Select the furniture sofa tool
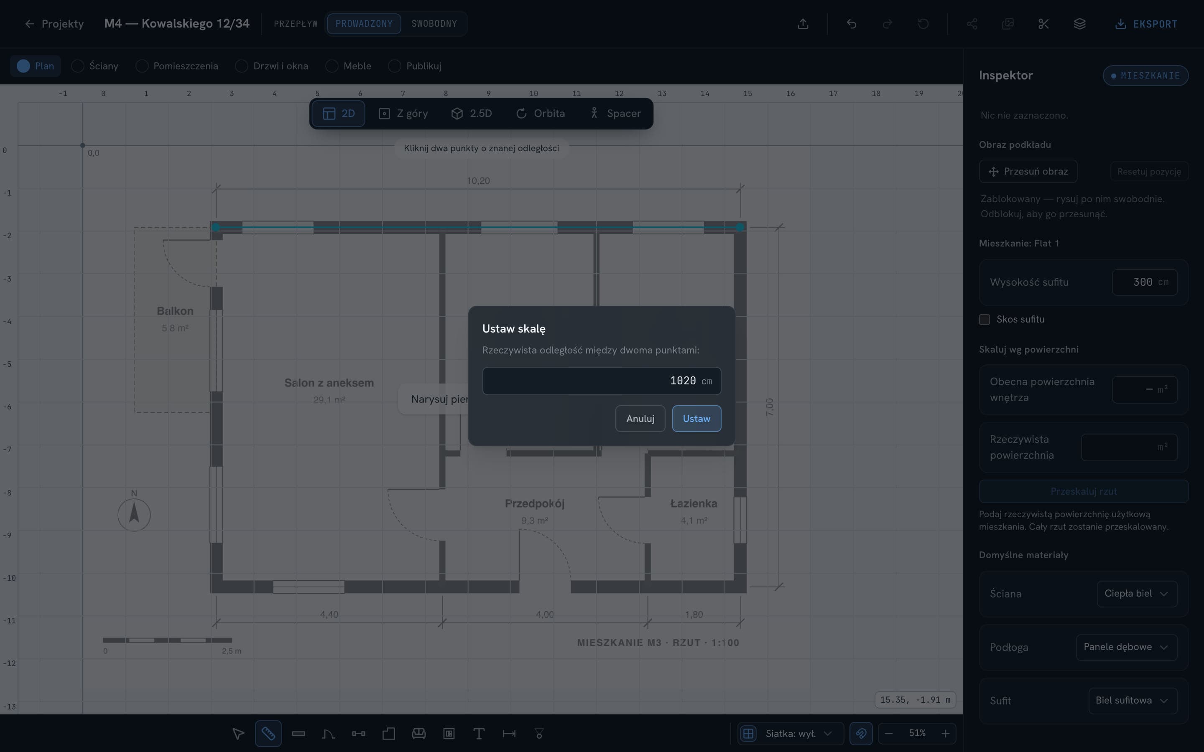Image resolution: width=1204 pixels, height=752 pixels. 419,734
